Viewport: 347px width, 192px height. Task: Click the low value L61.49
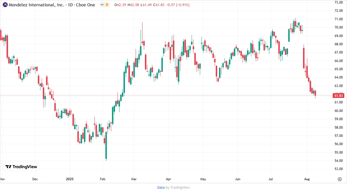coord(146,5)
